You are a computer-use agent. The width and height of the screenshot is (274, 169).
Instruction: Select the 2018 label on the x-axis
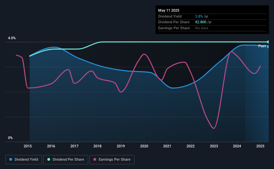click(97, 146)
